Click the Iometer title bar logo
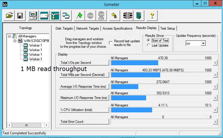This screenshot has width=223, height=138. coord(5,4)
